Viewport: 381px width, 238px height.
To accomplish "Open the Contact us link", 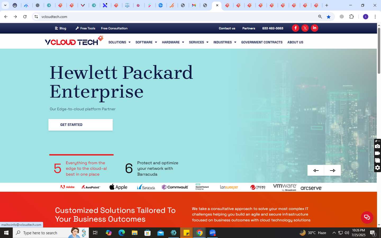I will pyautogui.click(x=227, y=28).
